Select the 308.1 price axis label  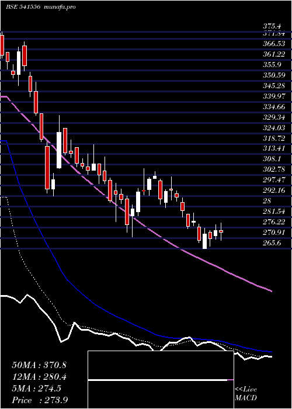point(272,159)
